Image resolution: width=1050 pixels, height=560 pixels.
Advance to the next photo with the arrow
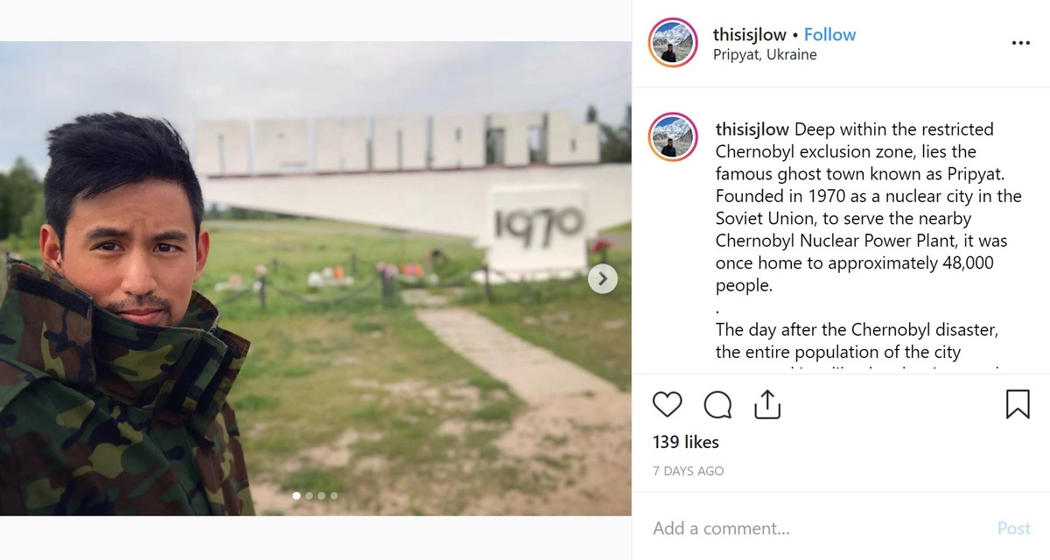coord(602,279)
